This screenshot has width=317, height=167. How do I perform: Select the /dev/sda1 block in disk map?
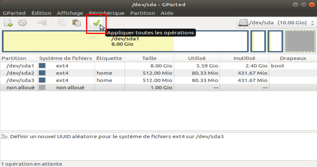125,41
